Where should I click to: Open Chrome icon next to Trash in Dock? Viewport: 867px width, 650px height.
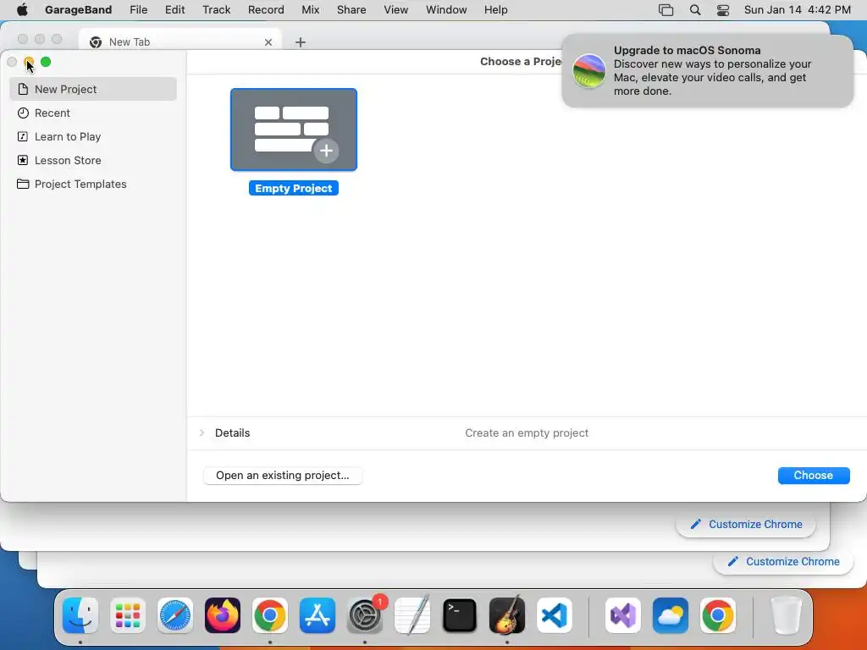(718, 615)
